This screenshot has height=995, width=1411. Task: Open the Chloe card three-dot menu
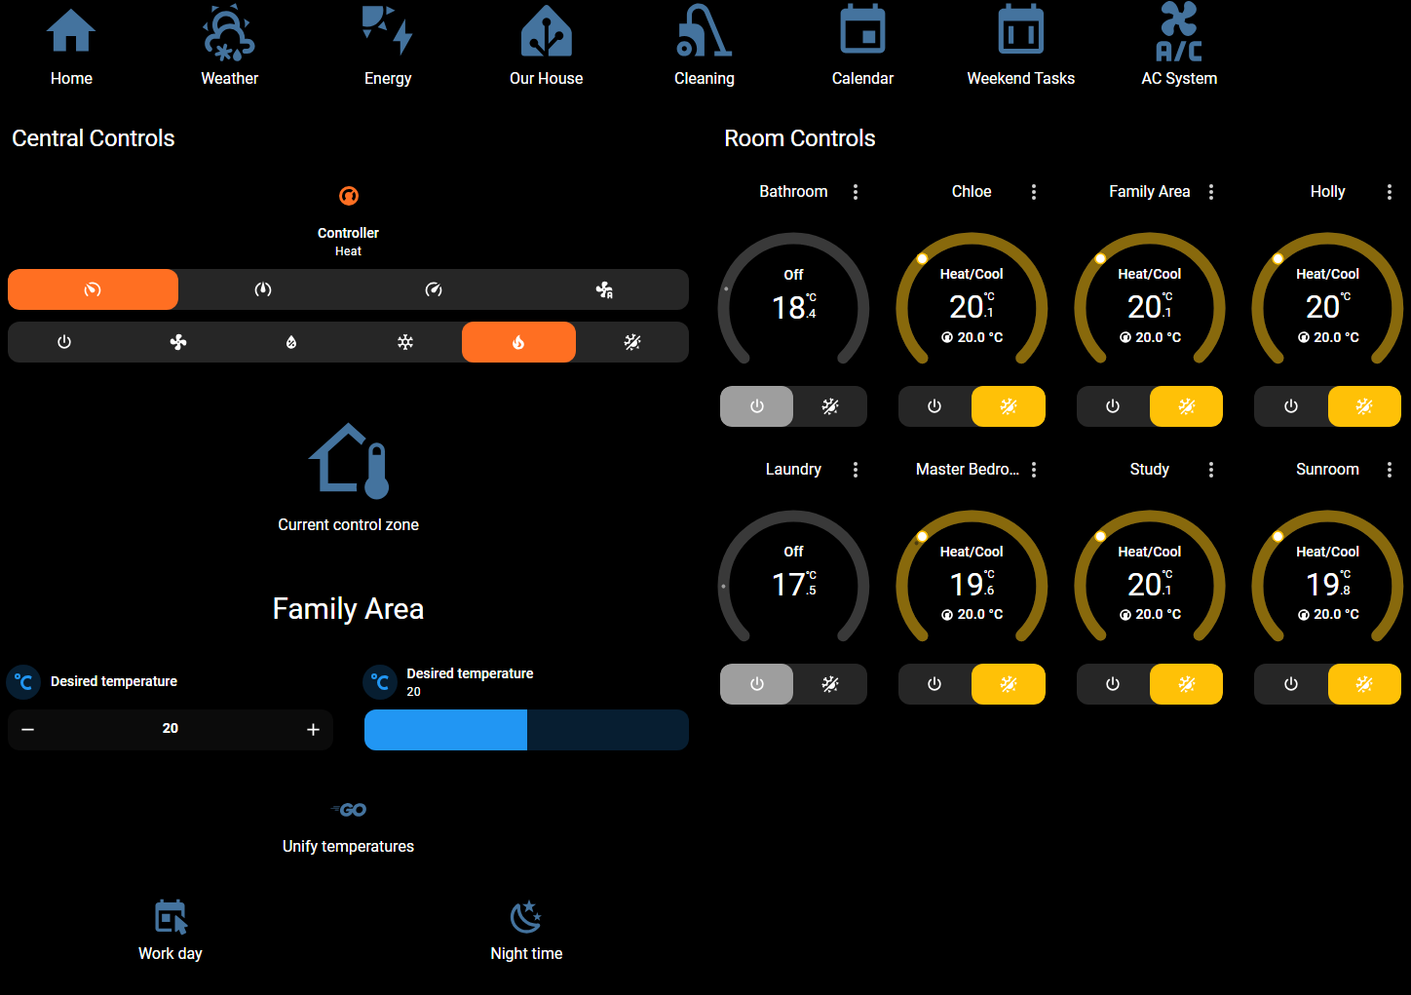1034,192
